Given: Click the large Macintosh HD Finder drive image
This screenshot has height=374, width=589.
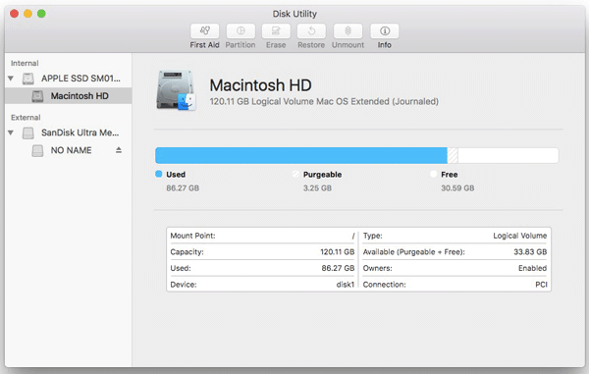Looking at the screenshot, I should pos(176,90).
